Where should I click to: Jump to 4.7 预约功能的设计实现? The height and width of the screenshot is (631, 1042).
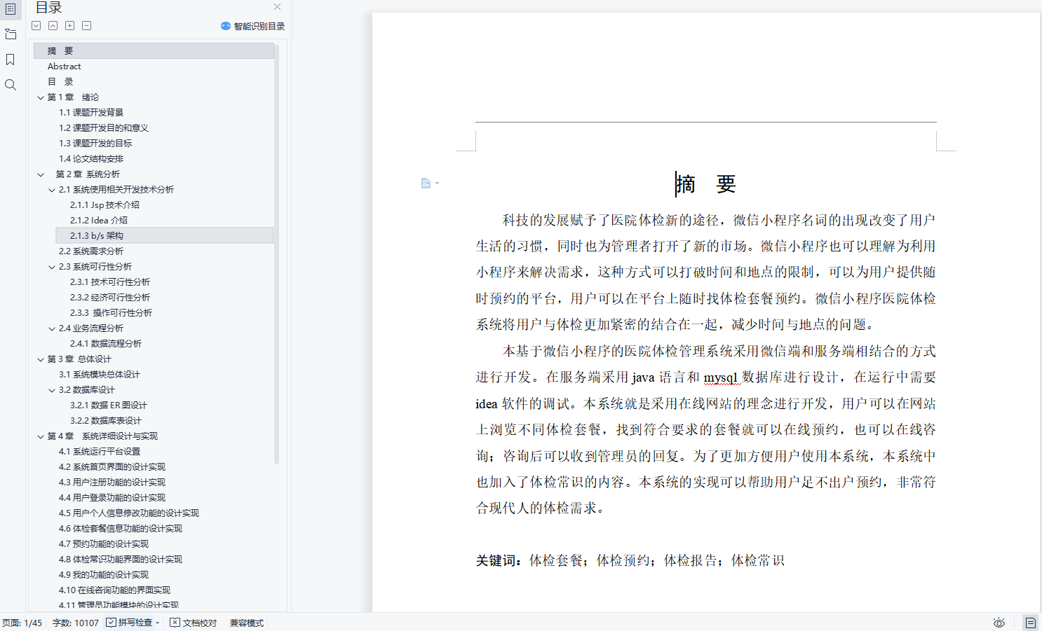click(104, 544)
